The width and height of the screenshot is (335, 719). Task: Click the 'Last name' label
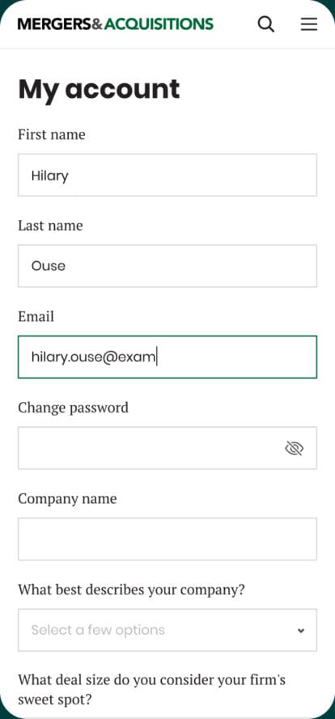[50, 226]
